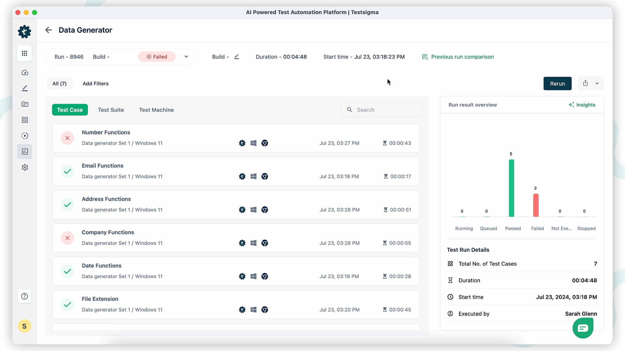This screenshot has width=625, height=351.
Task: Go back with the left arrow
Action: [49, 30]
